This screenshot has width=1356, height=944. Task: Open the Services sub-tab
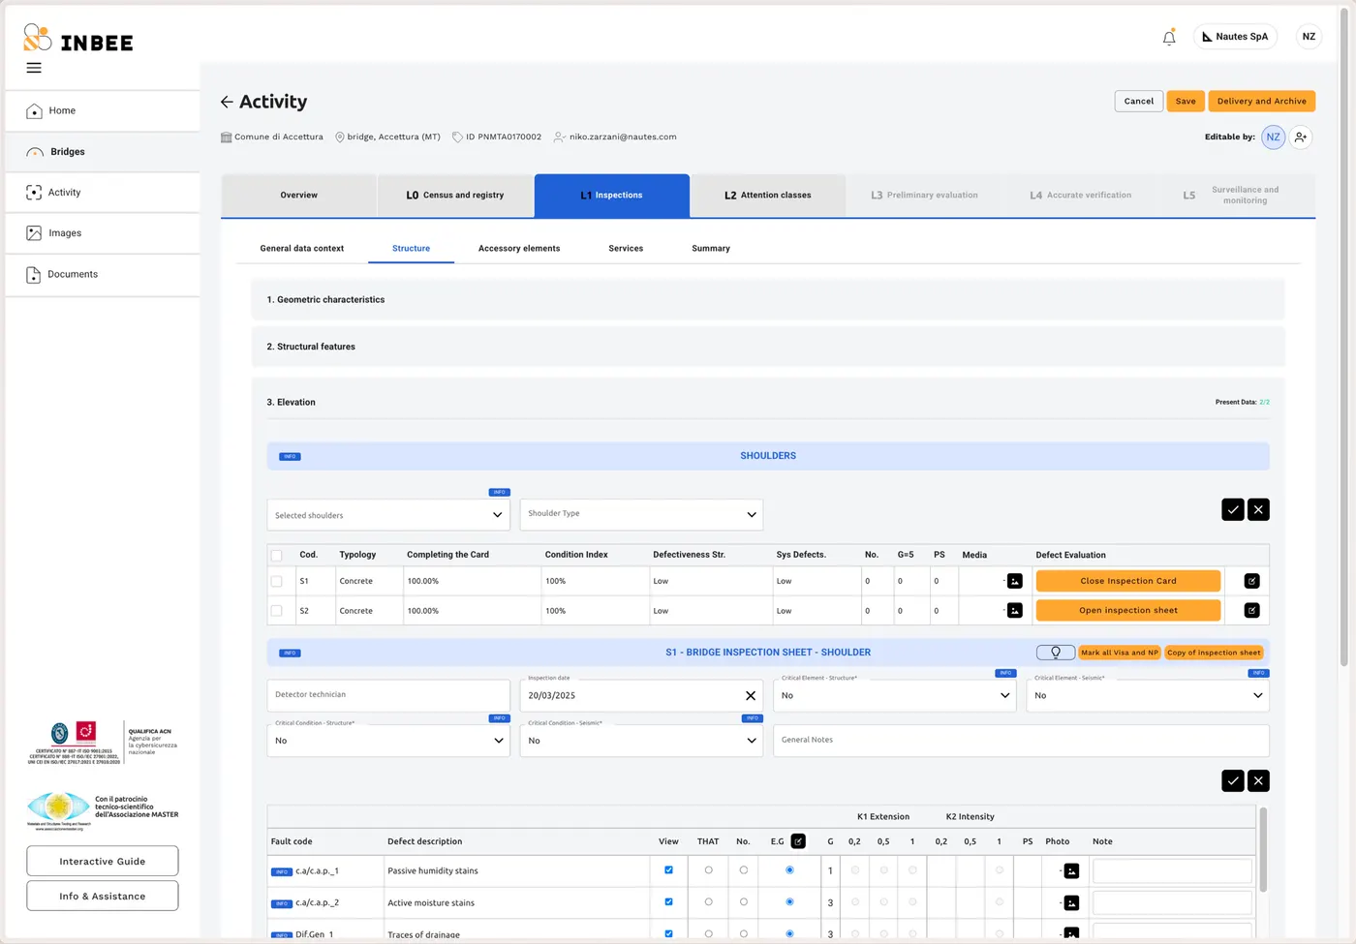click(626, 249)
